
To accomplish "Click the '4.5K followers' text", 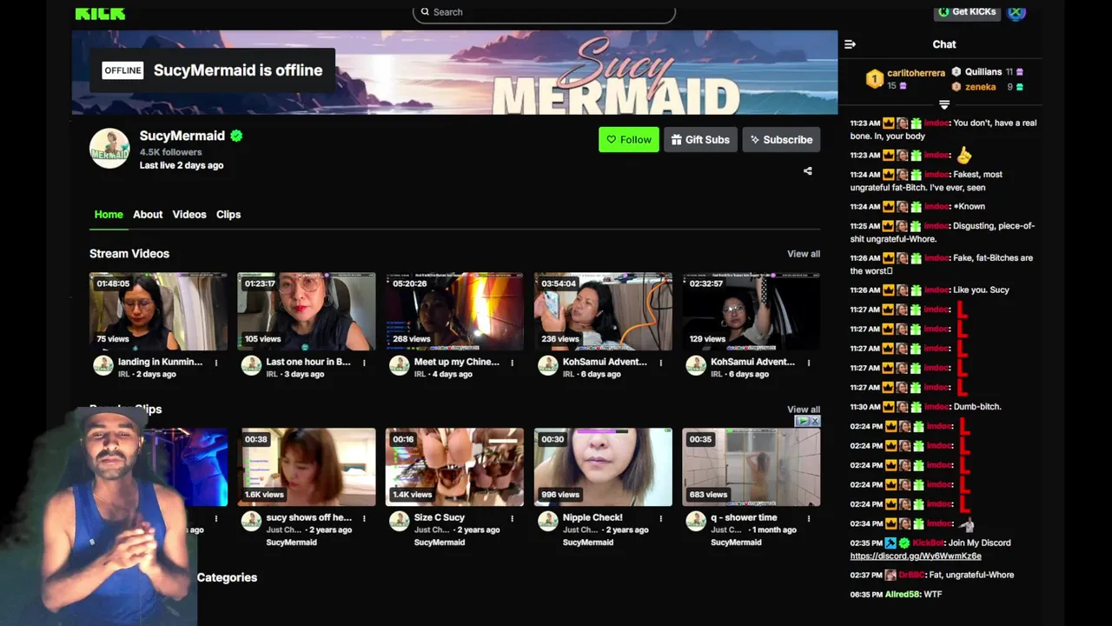I will [x=170, y=152].
